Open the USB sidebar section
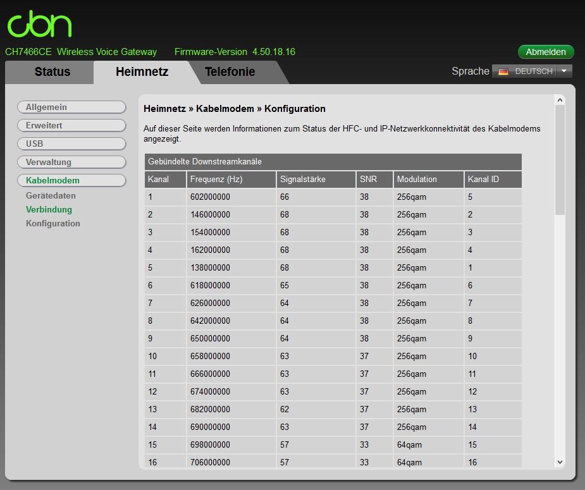Viewport: 585px width, 490px height. click(71, 144)
